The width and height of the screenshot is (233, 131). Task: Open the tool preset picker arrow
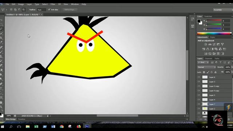[x=7, y=10]
